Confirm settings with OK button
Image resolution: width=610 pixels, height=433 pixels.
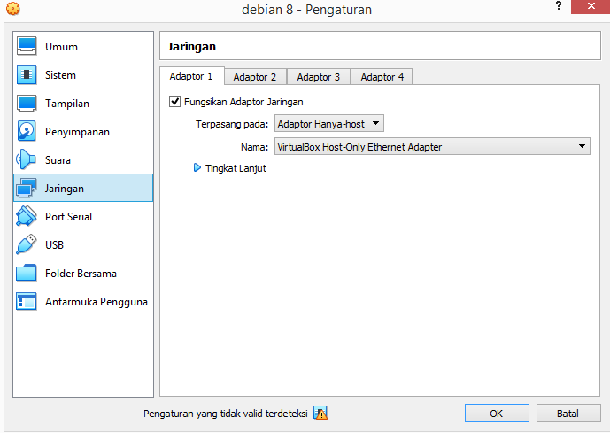click(497, 414)
